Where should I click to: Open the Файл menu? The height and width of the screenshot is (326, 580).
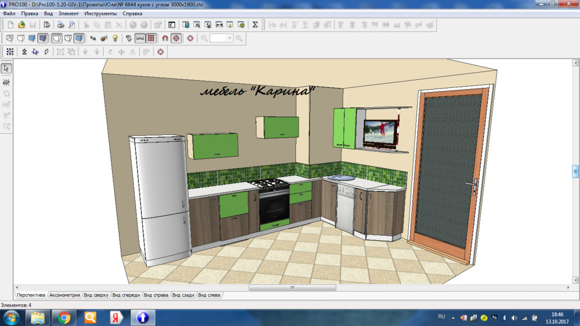9,13
